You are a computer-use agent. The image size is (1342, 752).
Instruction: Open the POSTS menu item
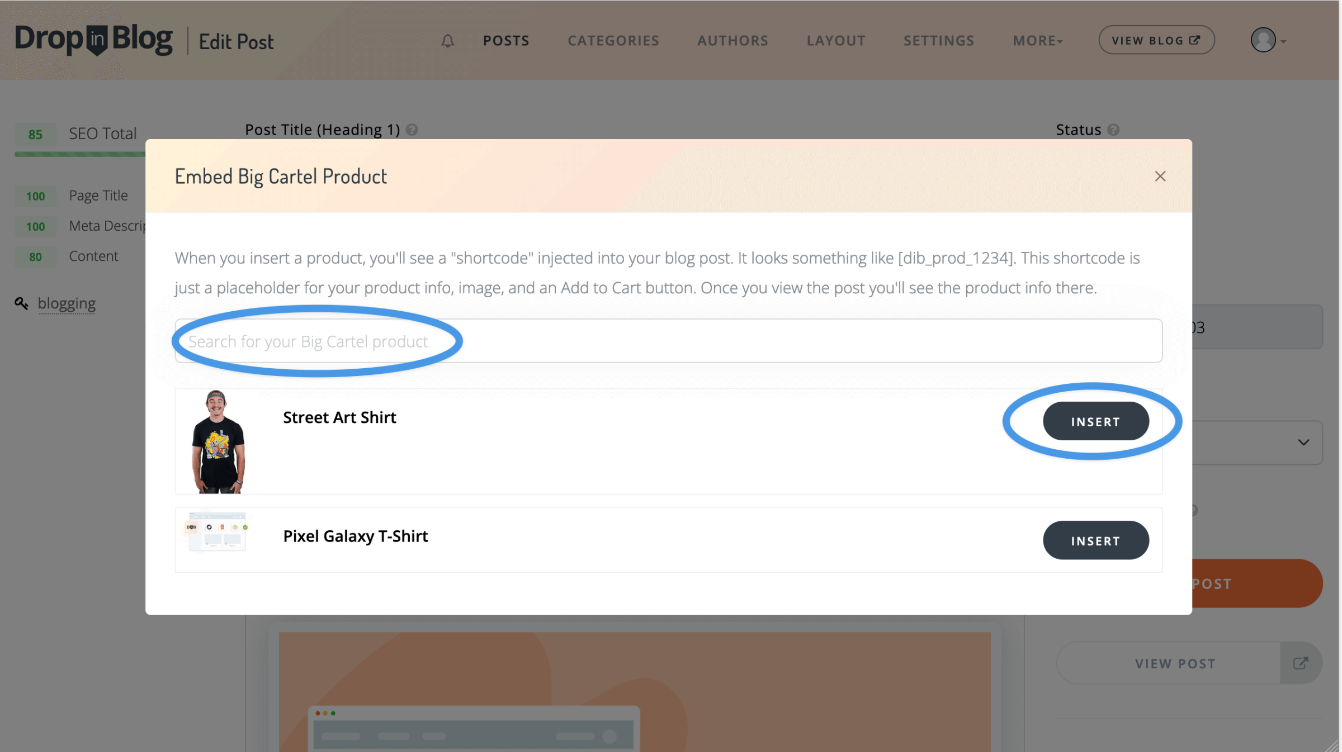tap(506, 41)
